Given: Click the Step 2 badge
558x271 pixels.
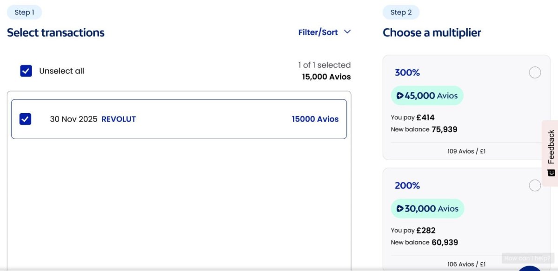Looking at the screenshot, I should [x=401, y=13].
